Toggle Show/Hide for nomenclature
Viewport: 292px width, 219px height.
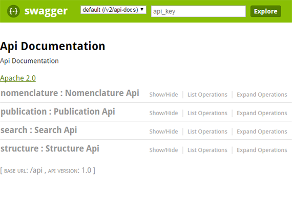pyautogui.click(x=163, y=95)
